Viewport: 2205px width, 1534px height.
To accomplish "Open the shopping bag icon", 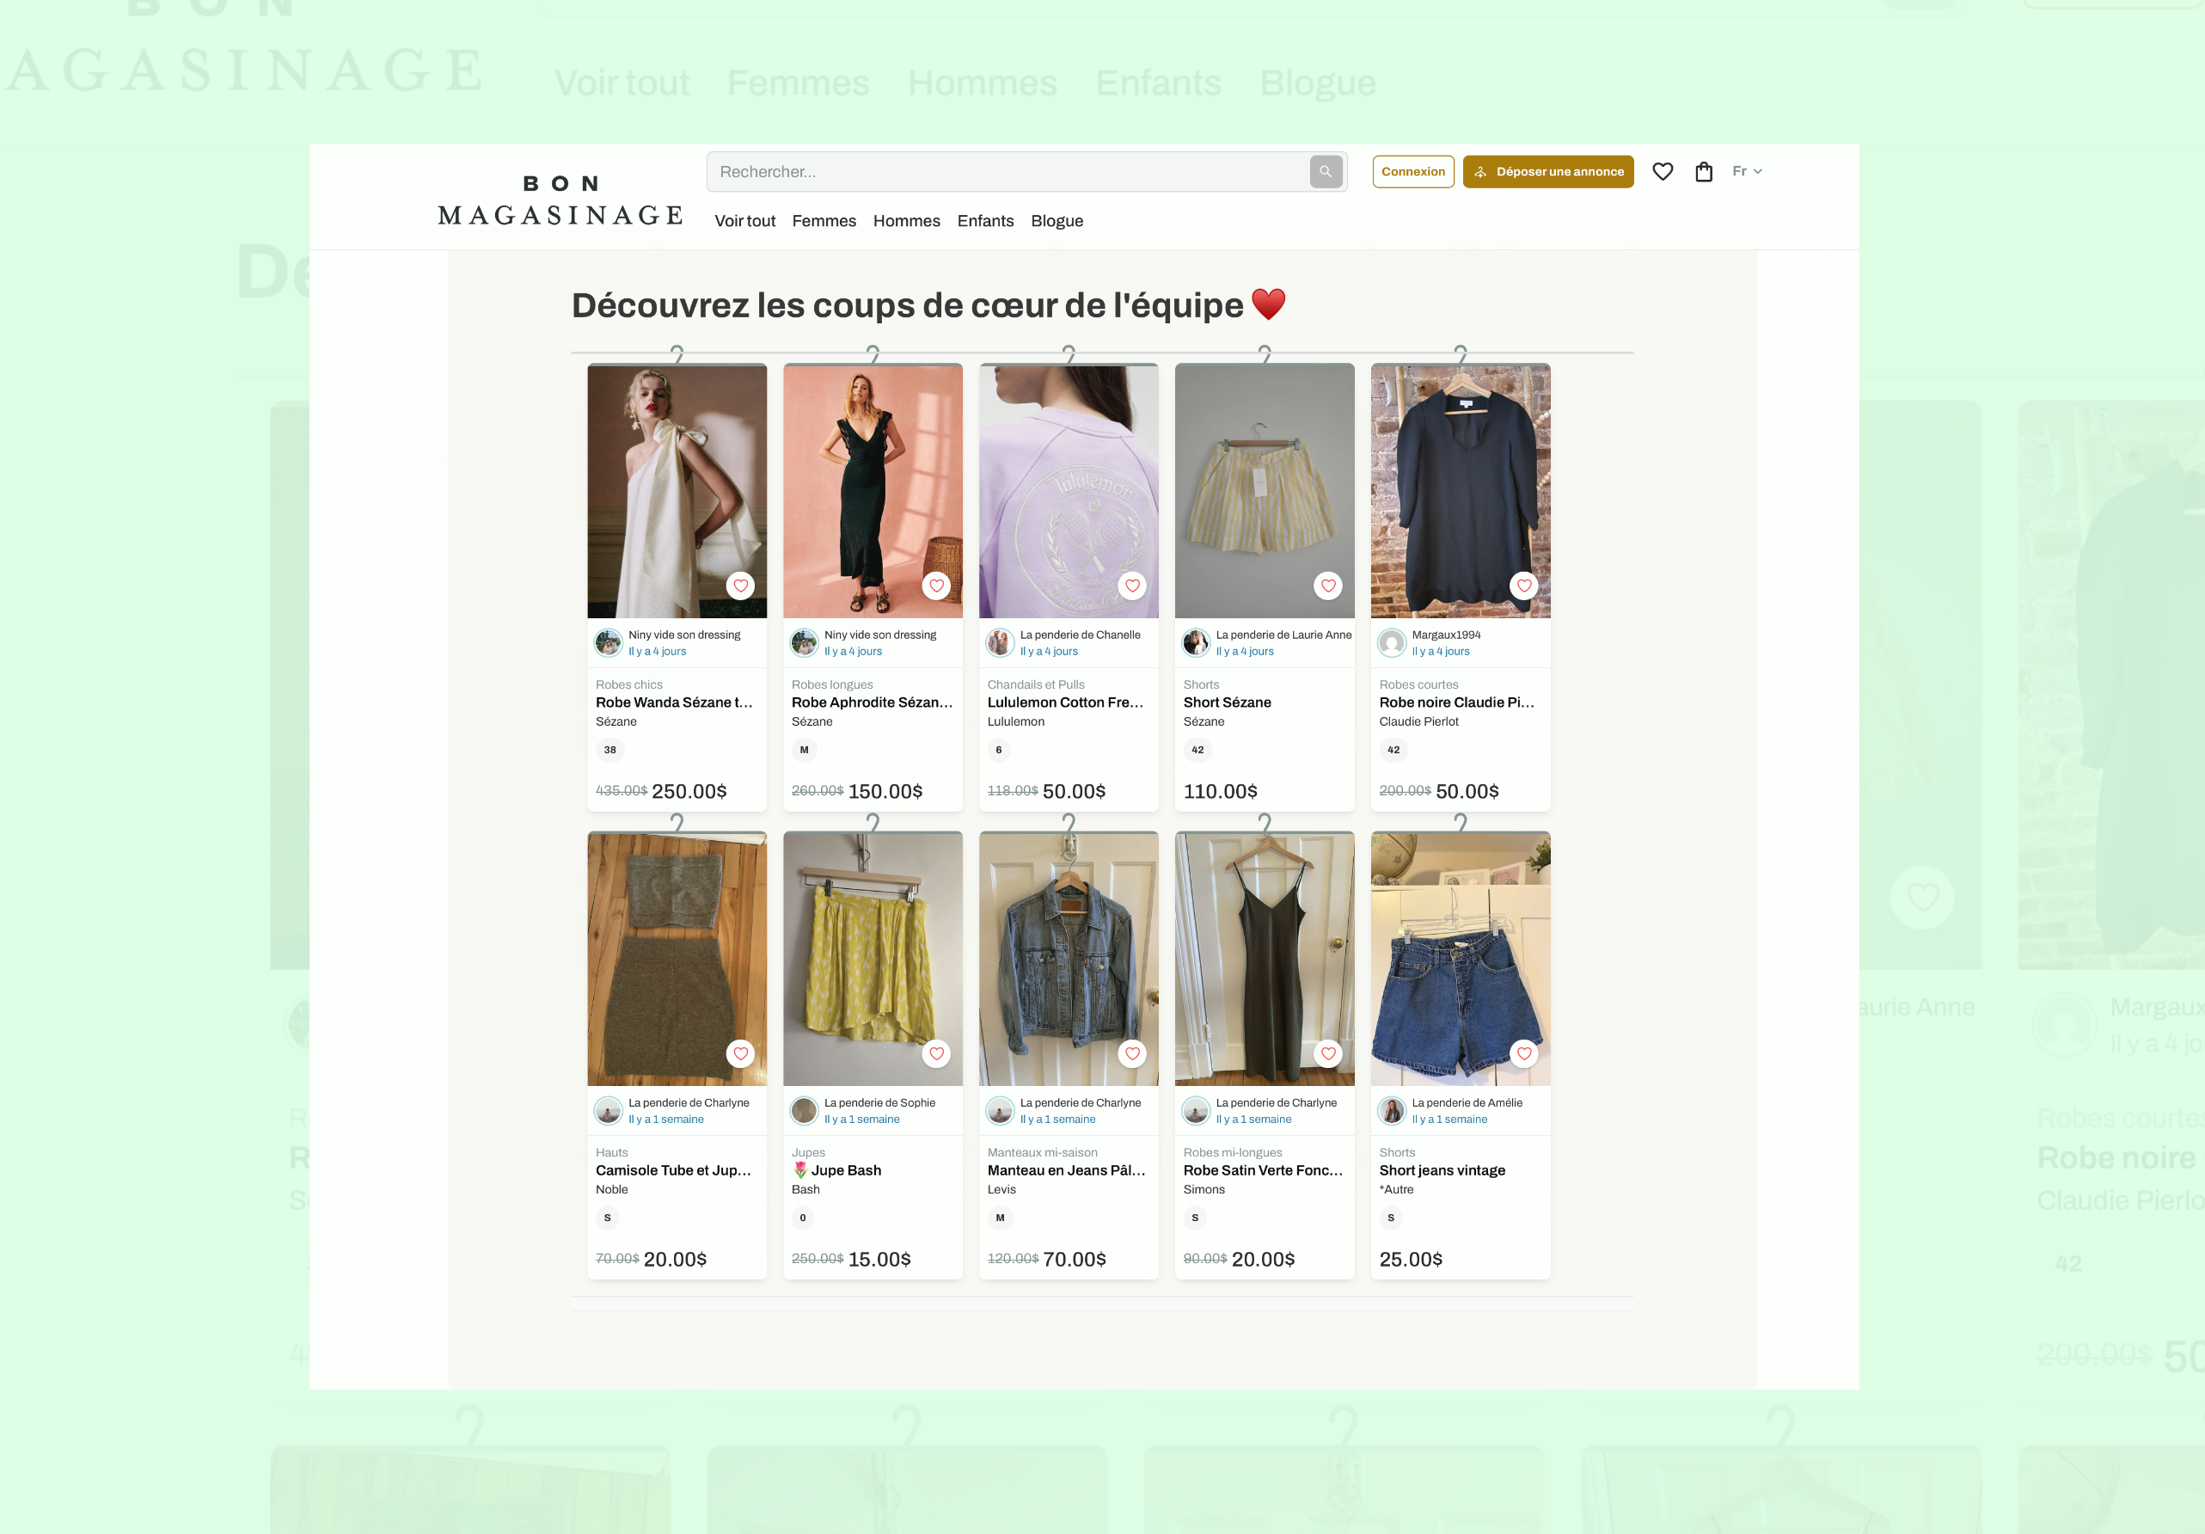I will point(1704,172).
